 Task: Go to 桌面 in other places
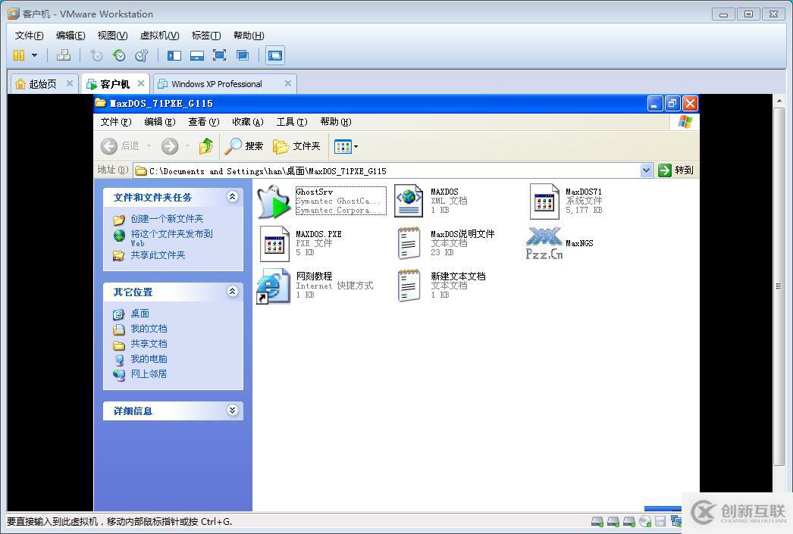(139, 314)
